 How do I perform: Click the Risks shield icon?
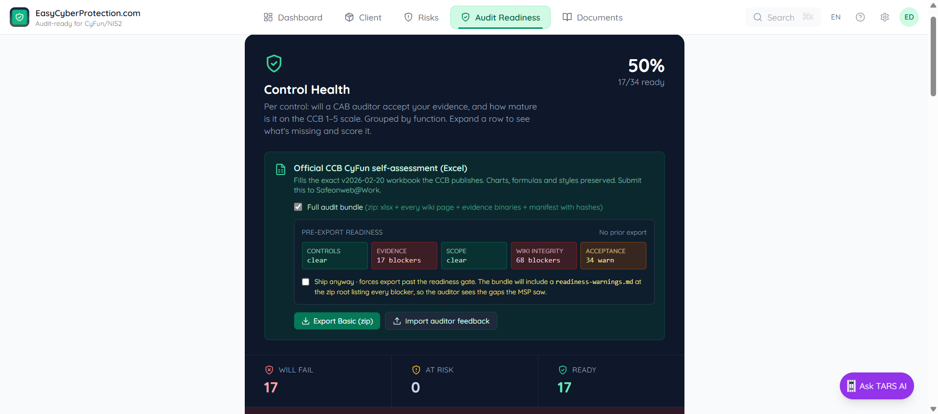(408, 17)
